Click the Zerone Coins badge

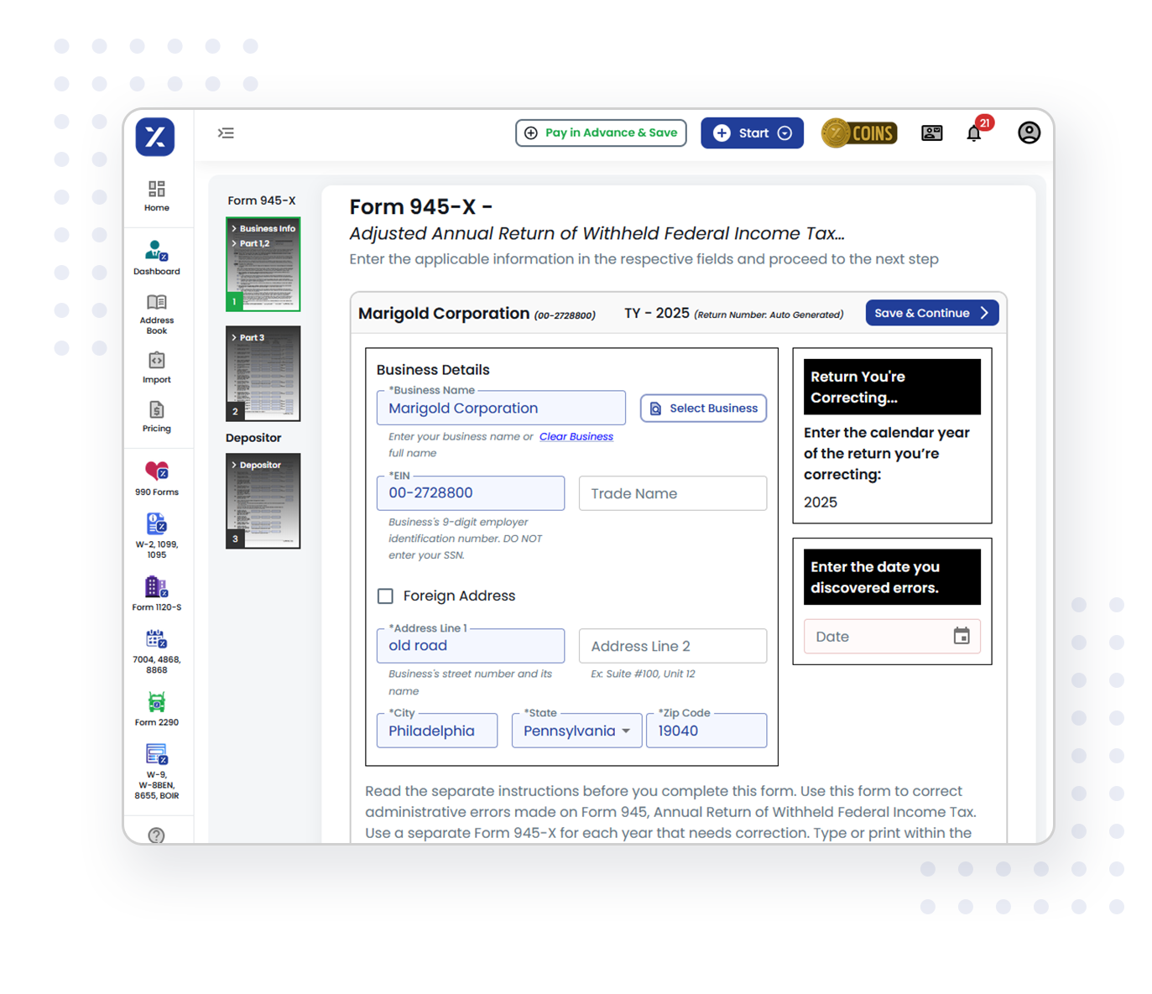858,133
